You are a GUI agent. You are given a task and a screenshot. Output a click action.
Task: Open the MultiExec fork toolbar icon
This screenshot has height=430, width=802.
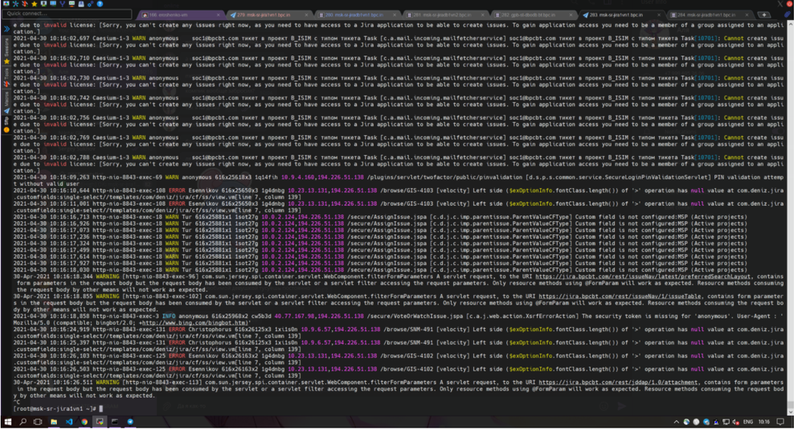[x=62, y=3]
